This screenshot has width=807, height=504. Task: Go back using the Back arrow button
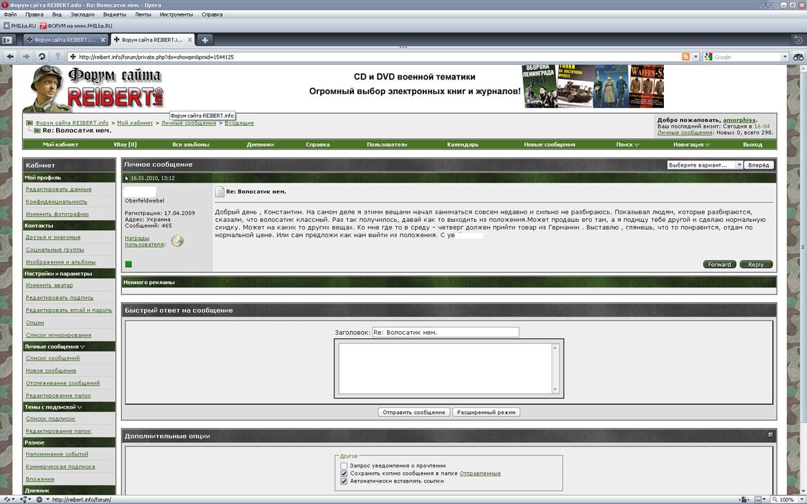[x=10, y=57]
